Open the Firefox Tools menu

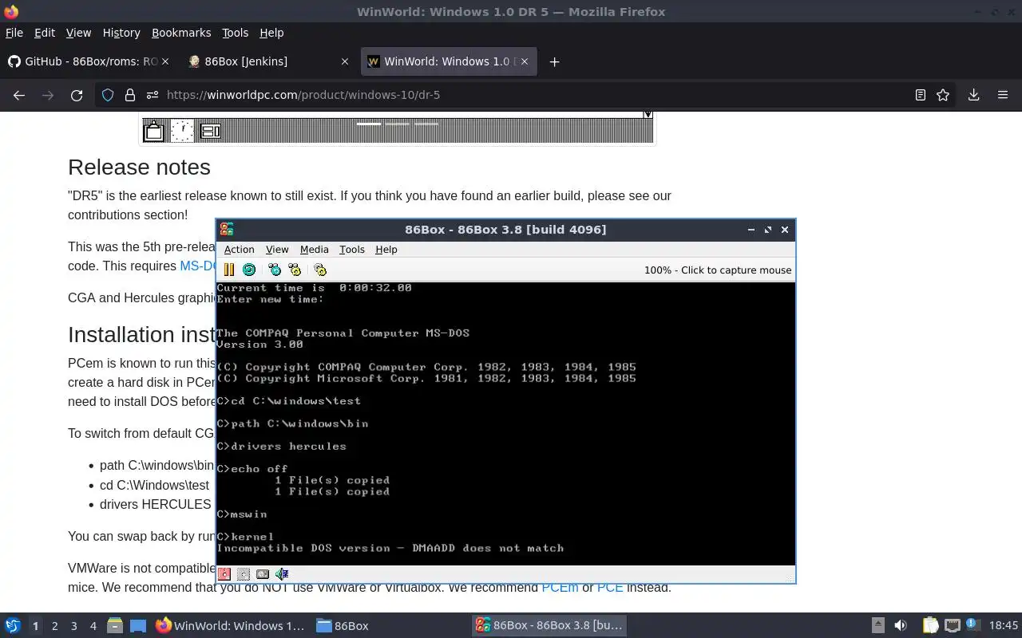point(235,33)
